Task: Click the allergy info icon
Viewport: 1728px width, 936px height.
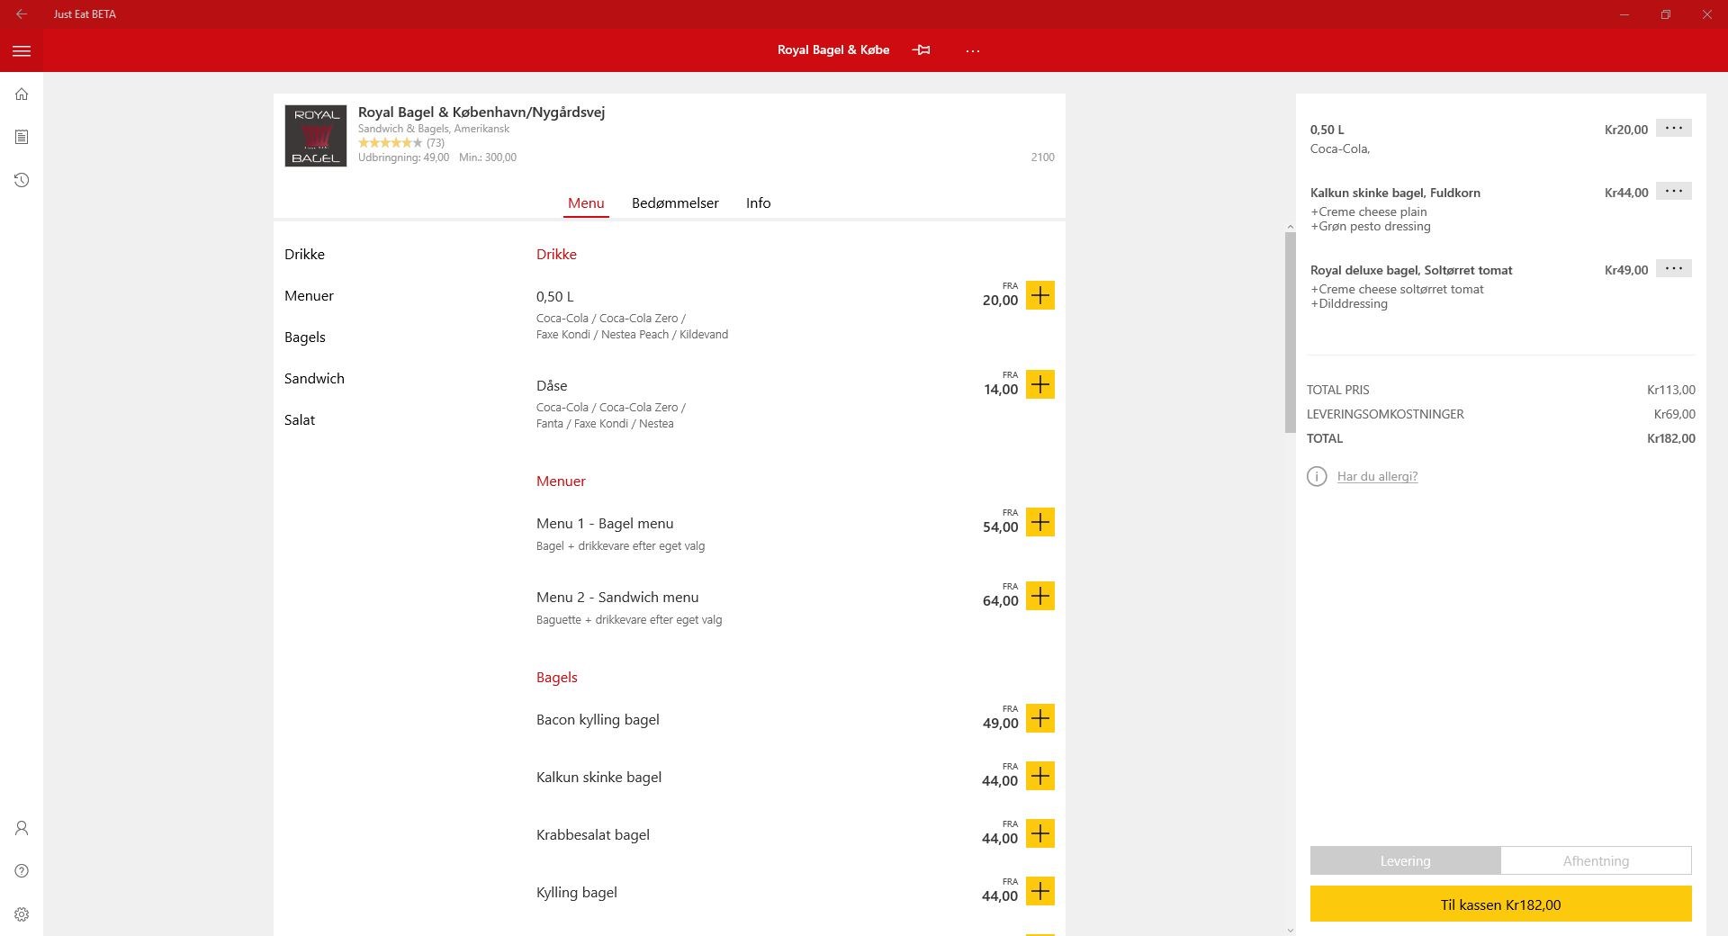Action: coord(1317,476)
